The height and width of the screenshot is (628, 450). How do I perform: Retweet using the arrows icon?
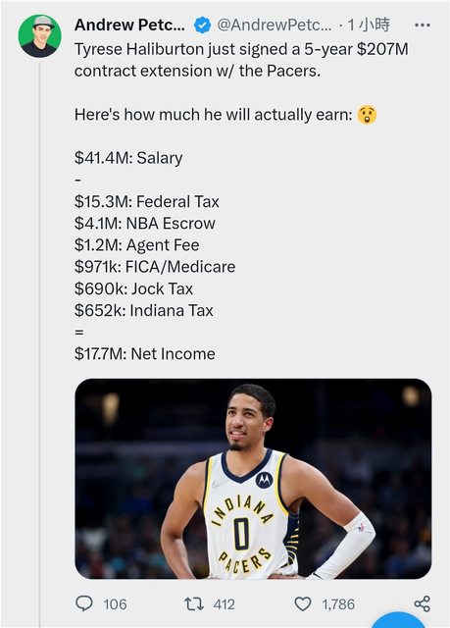click(x=194, y=604)
